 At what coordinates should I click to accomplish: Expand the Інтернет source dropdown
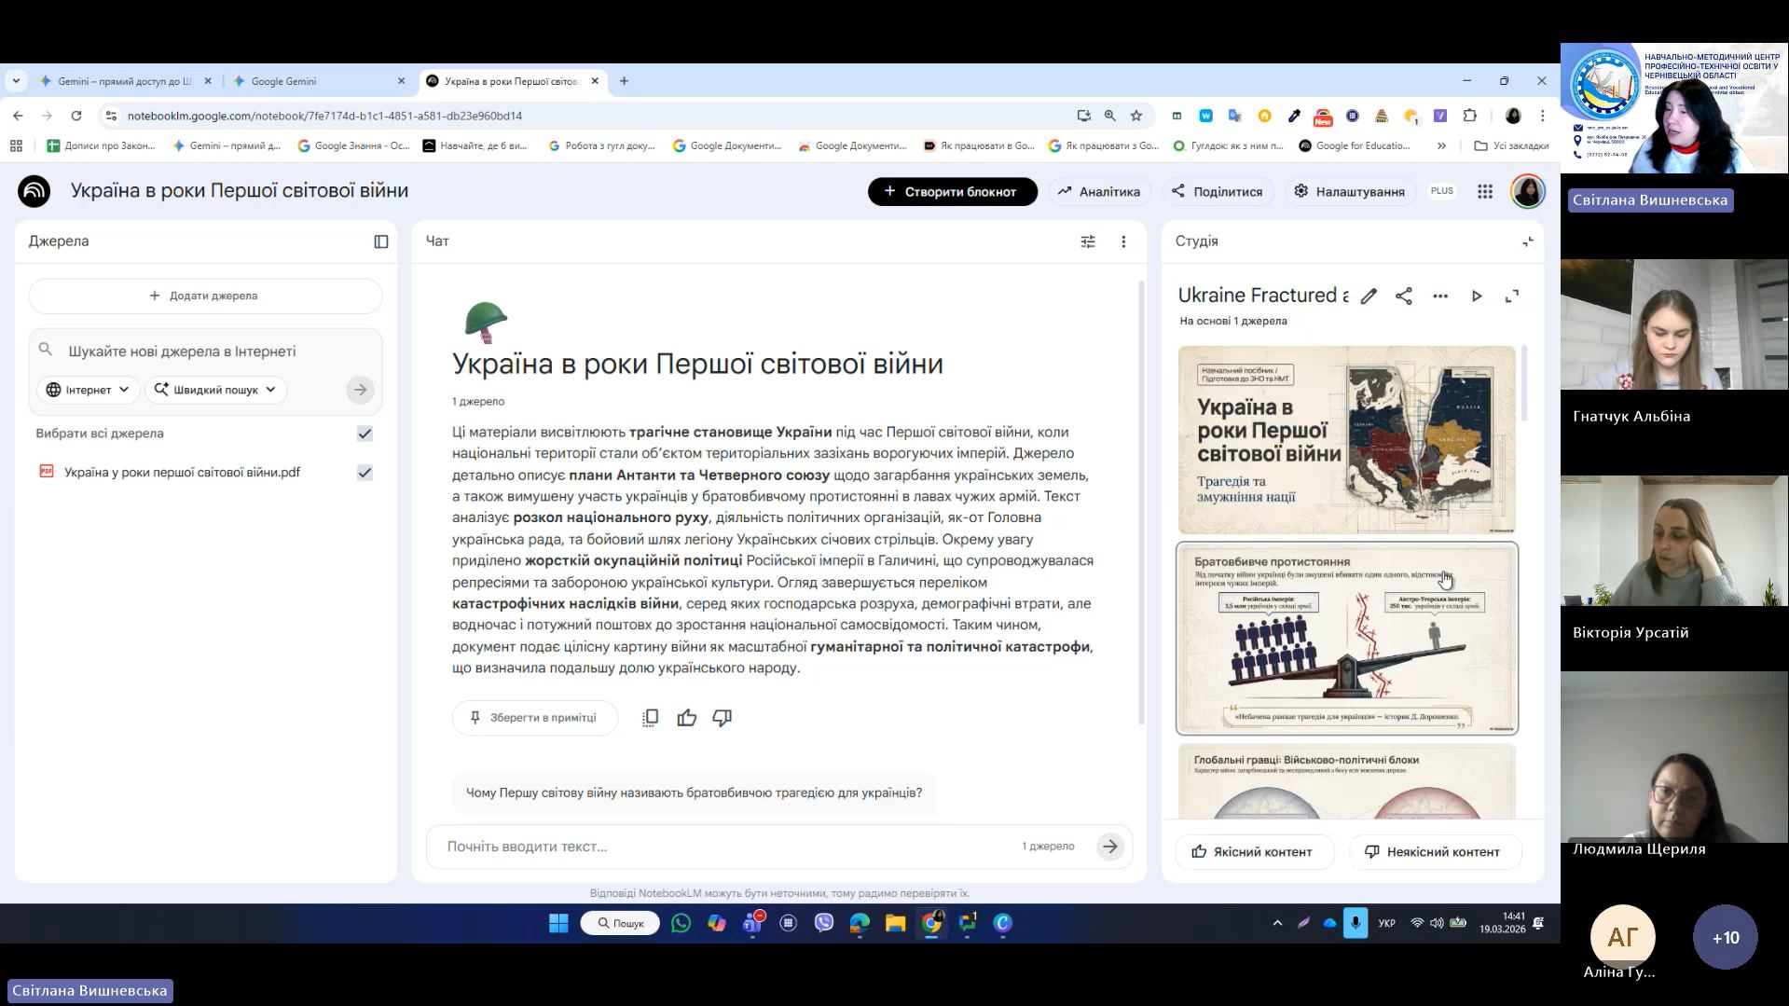pos(89,390)
